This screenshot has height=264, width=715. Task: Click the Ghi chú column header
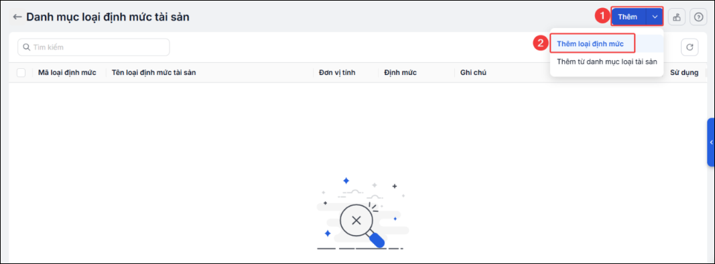(473, 72)
